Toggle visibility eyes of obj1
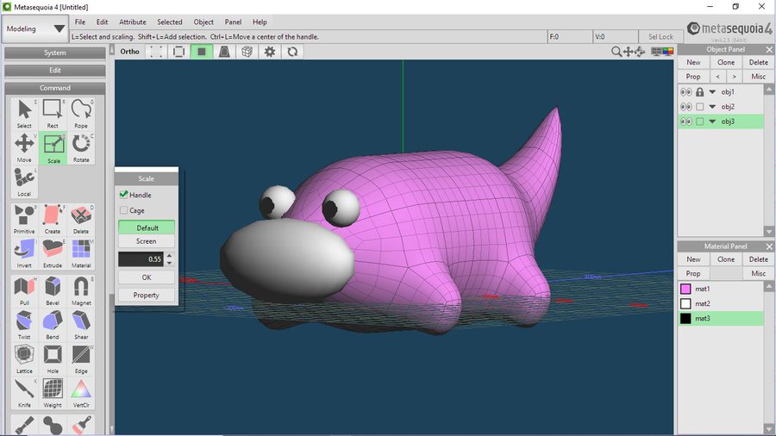This screenshot has width=776, height=436. [685, 92]
